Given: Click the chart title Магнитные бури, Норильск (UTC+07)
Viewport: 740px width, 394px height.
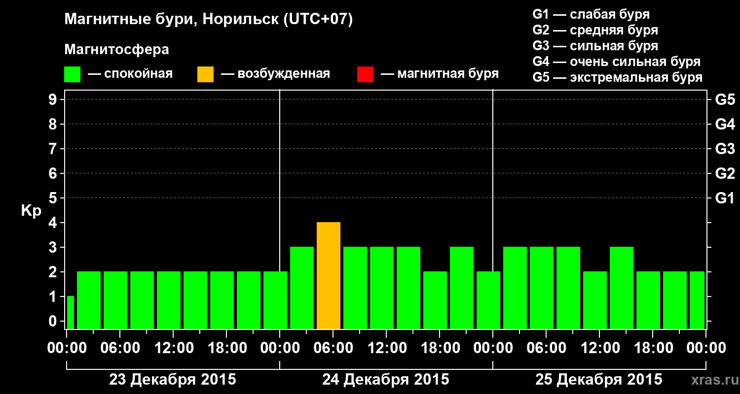Looking at the screenshot, I should [x=209, y=20].
